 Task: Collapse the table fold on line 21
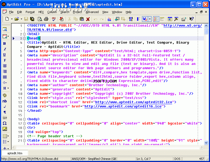pos(24,141)
